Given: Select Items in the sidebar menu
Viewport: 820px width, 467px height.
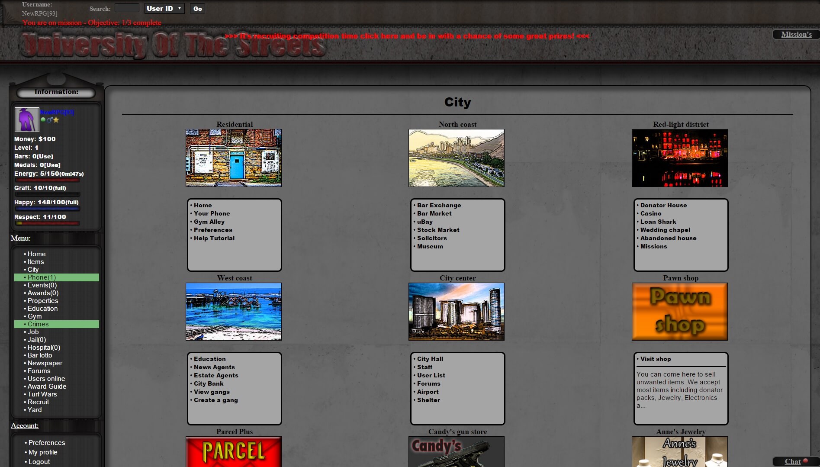Looking at the screenshot, I should (x=35, y=262).
